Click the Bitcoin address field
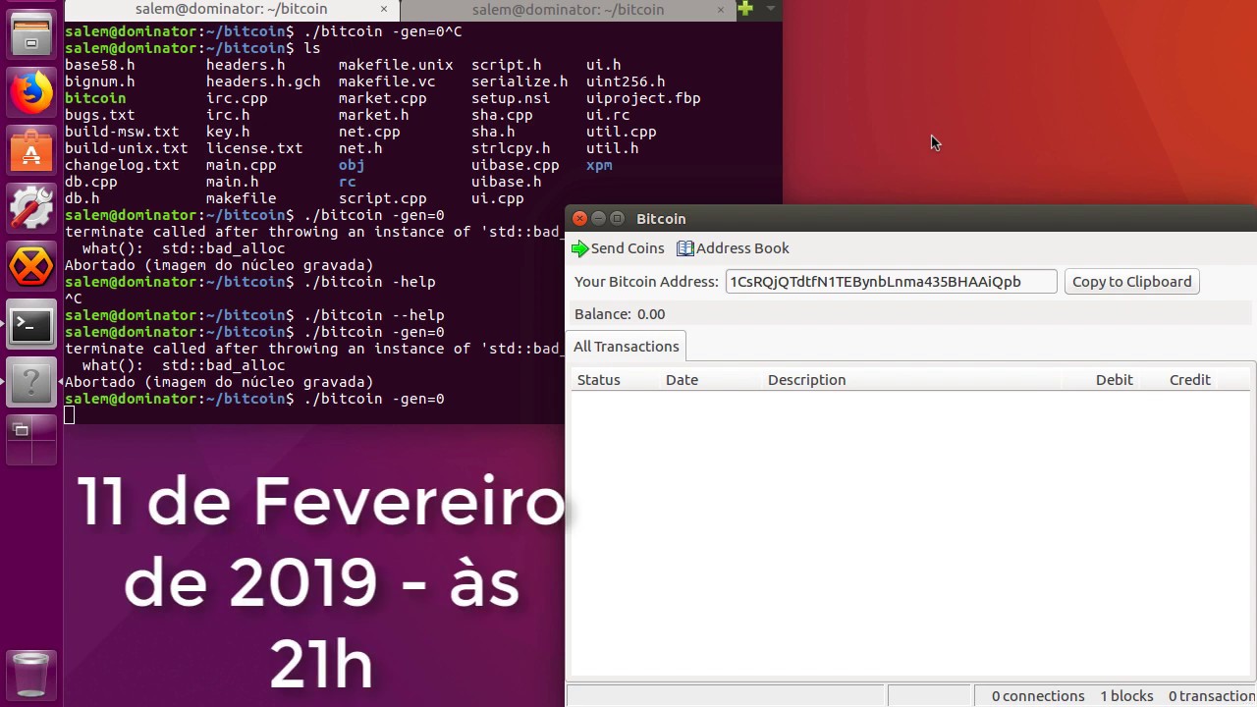Image resolution: width=1257 pixels, height=707 pixels. pos(891,282)
